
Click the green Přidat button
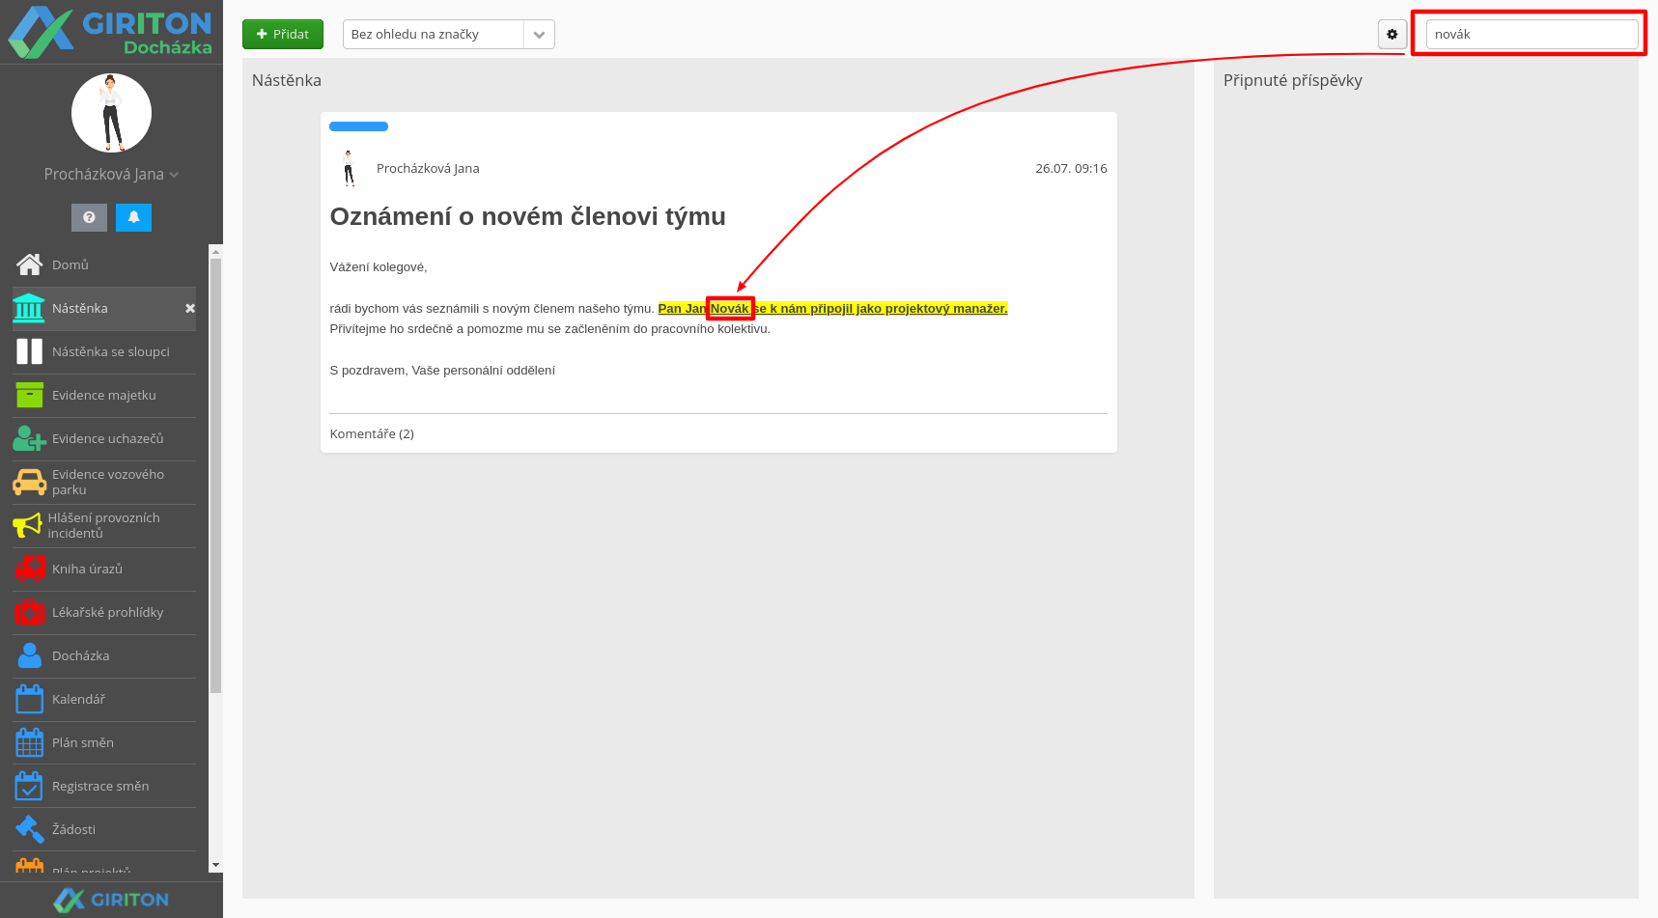point(283,34)
